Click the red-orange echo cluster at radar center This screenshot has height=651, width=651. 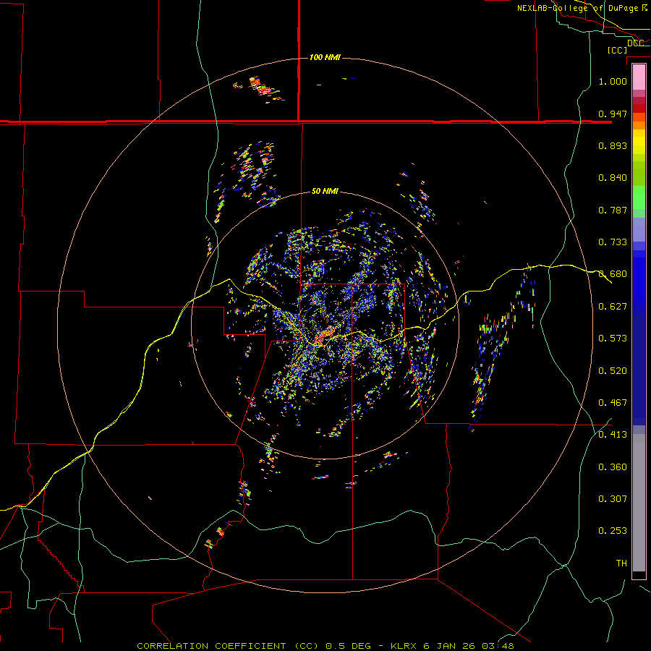pyautogui.click(x=324, y=336)
